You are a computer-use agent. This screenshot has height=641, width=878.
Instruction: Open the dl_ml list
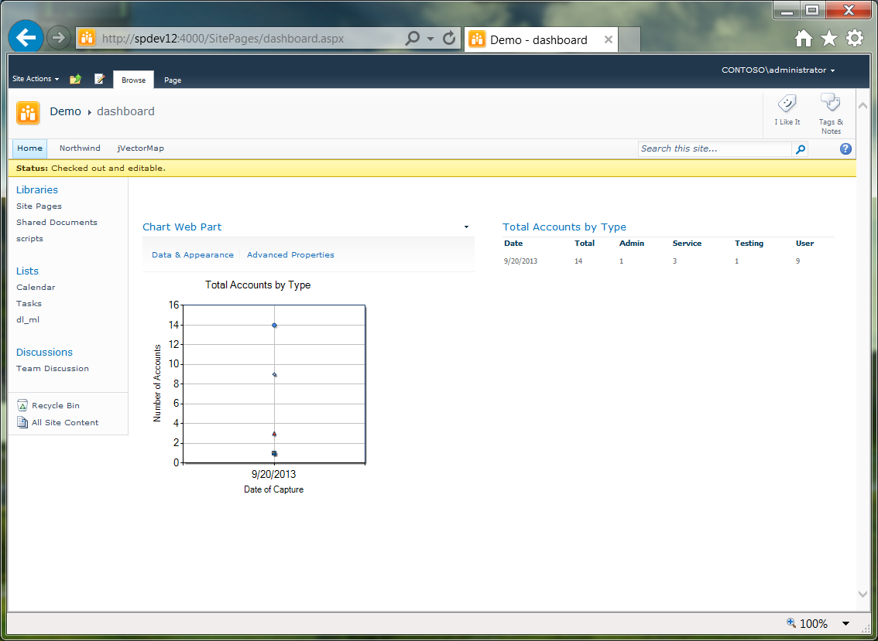[x=28, y=319]
